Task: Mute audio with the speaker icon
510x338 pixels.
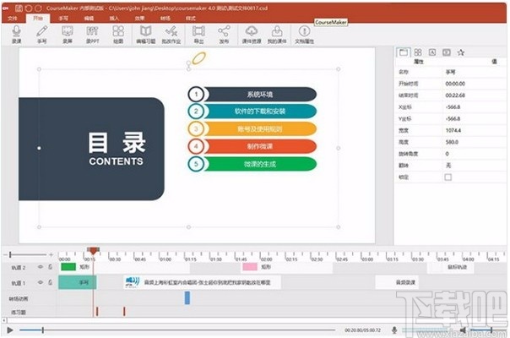Action: point(462,330)
